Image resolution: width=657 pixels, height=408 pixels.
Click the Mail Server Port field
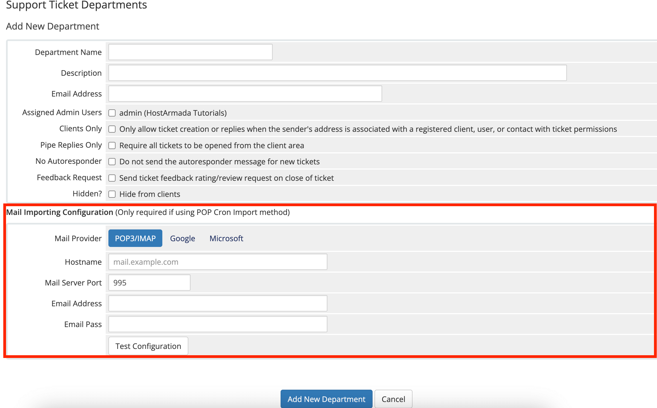click(x=149, y=282)
